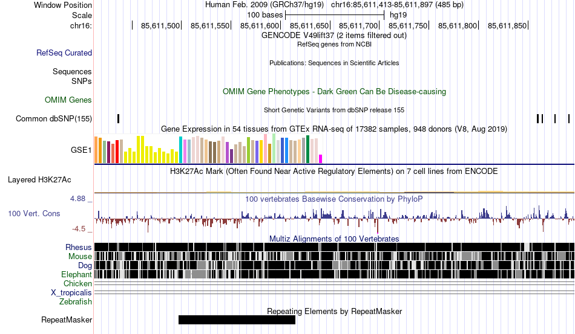The width and height of the screenshot is (575, 334).
Task: Click the rightmost Common dbSNP variant tick
Action: point(569,118)
